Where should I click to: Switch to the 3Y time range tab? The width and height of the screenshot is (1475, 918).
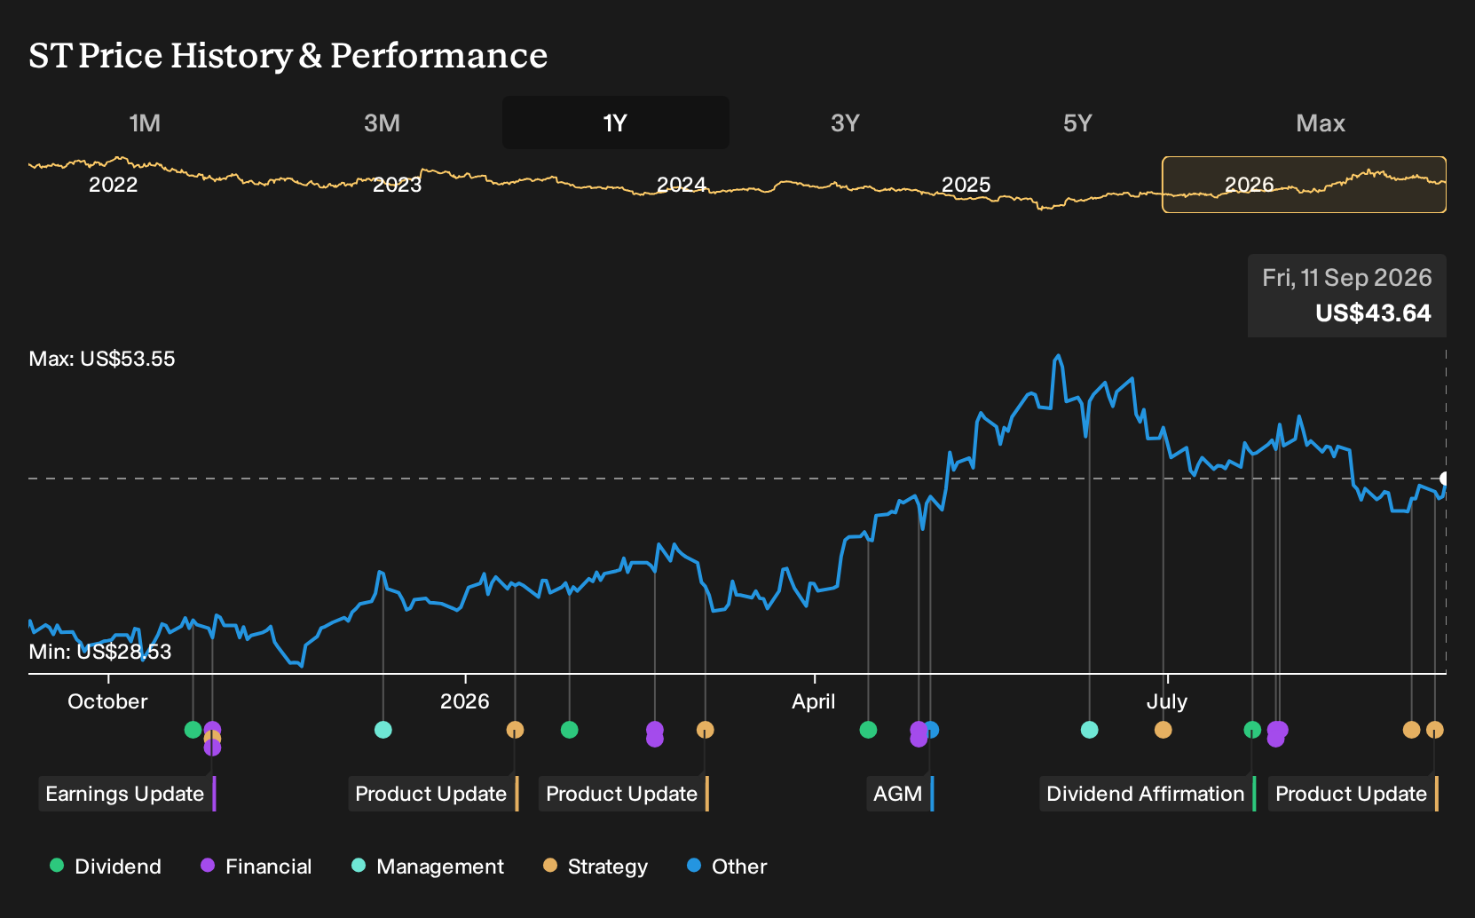tap(845, 123)
